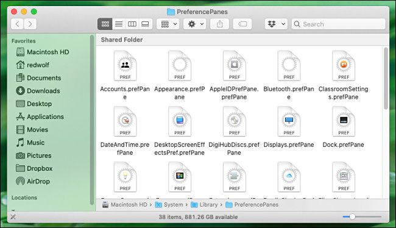
Task: Go back with the left arrow
Action: pos(18,24)
